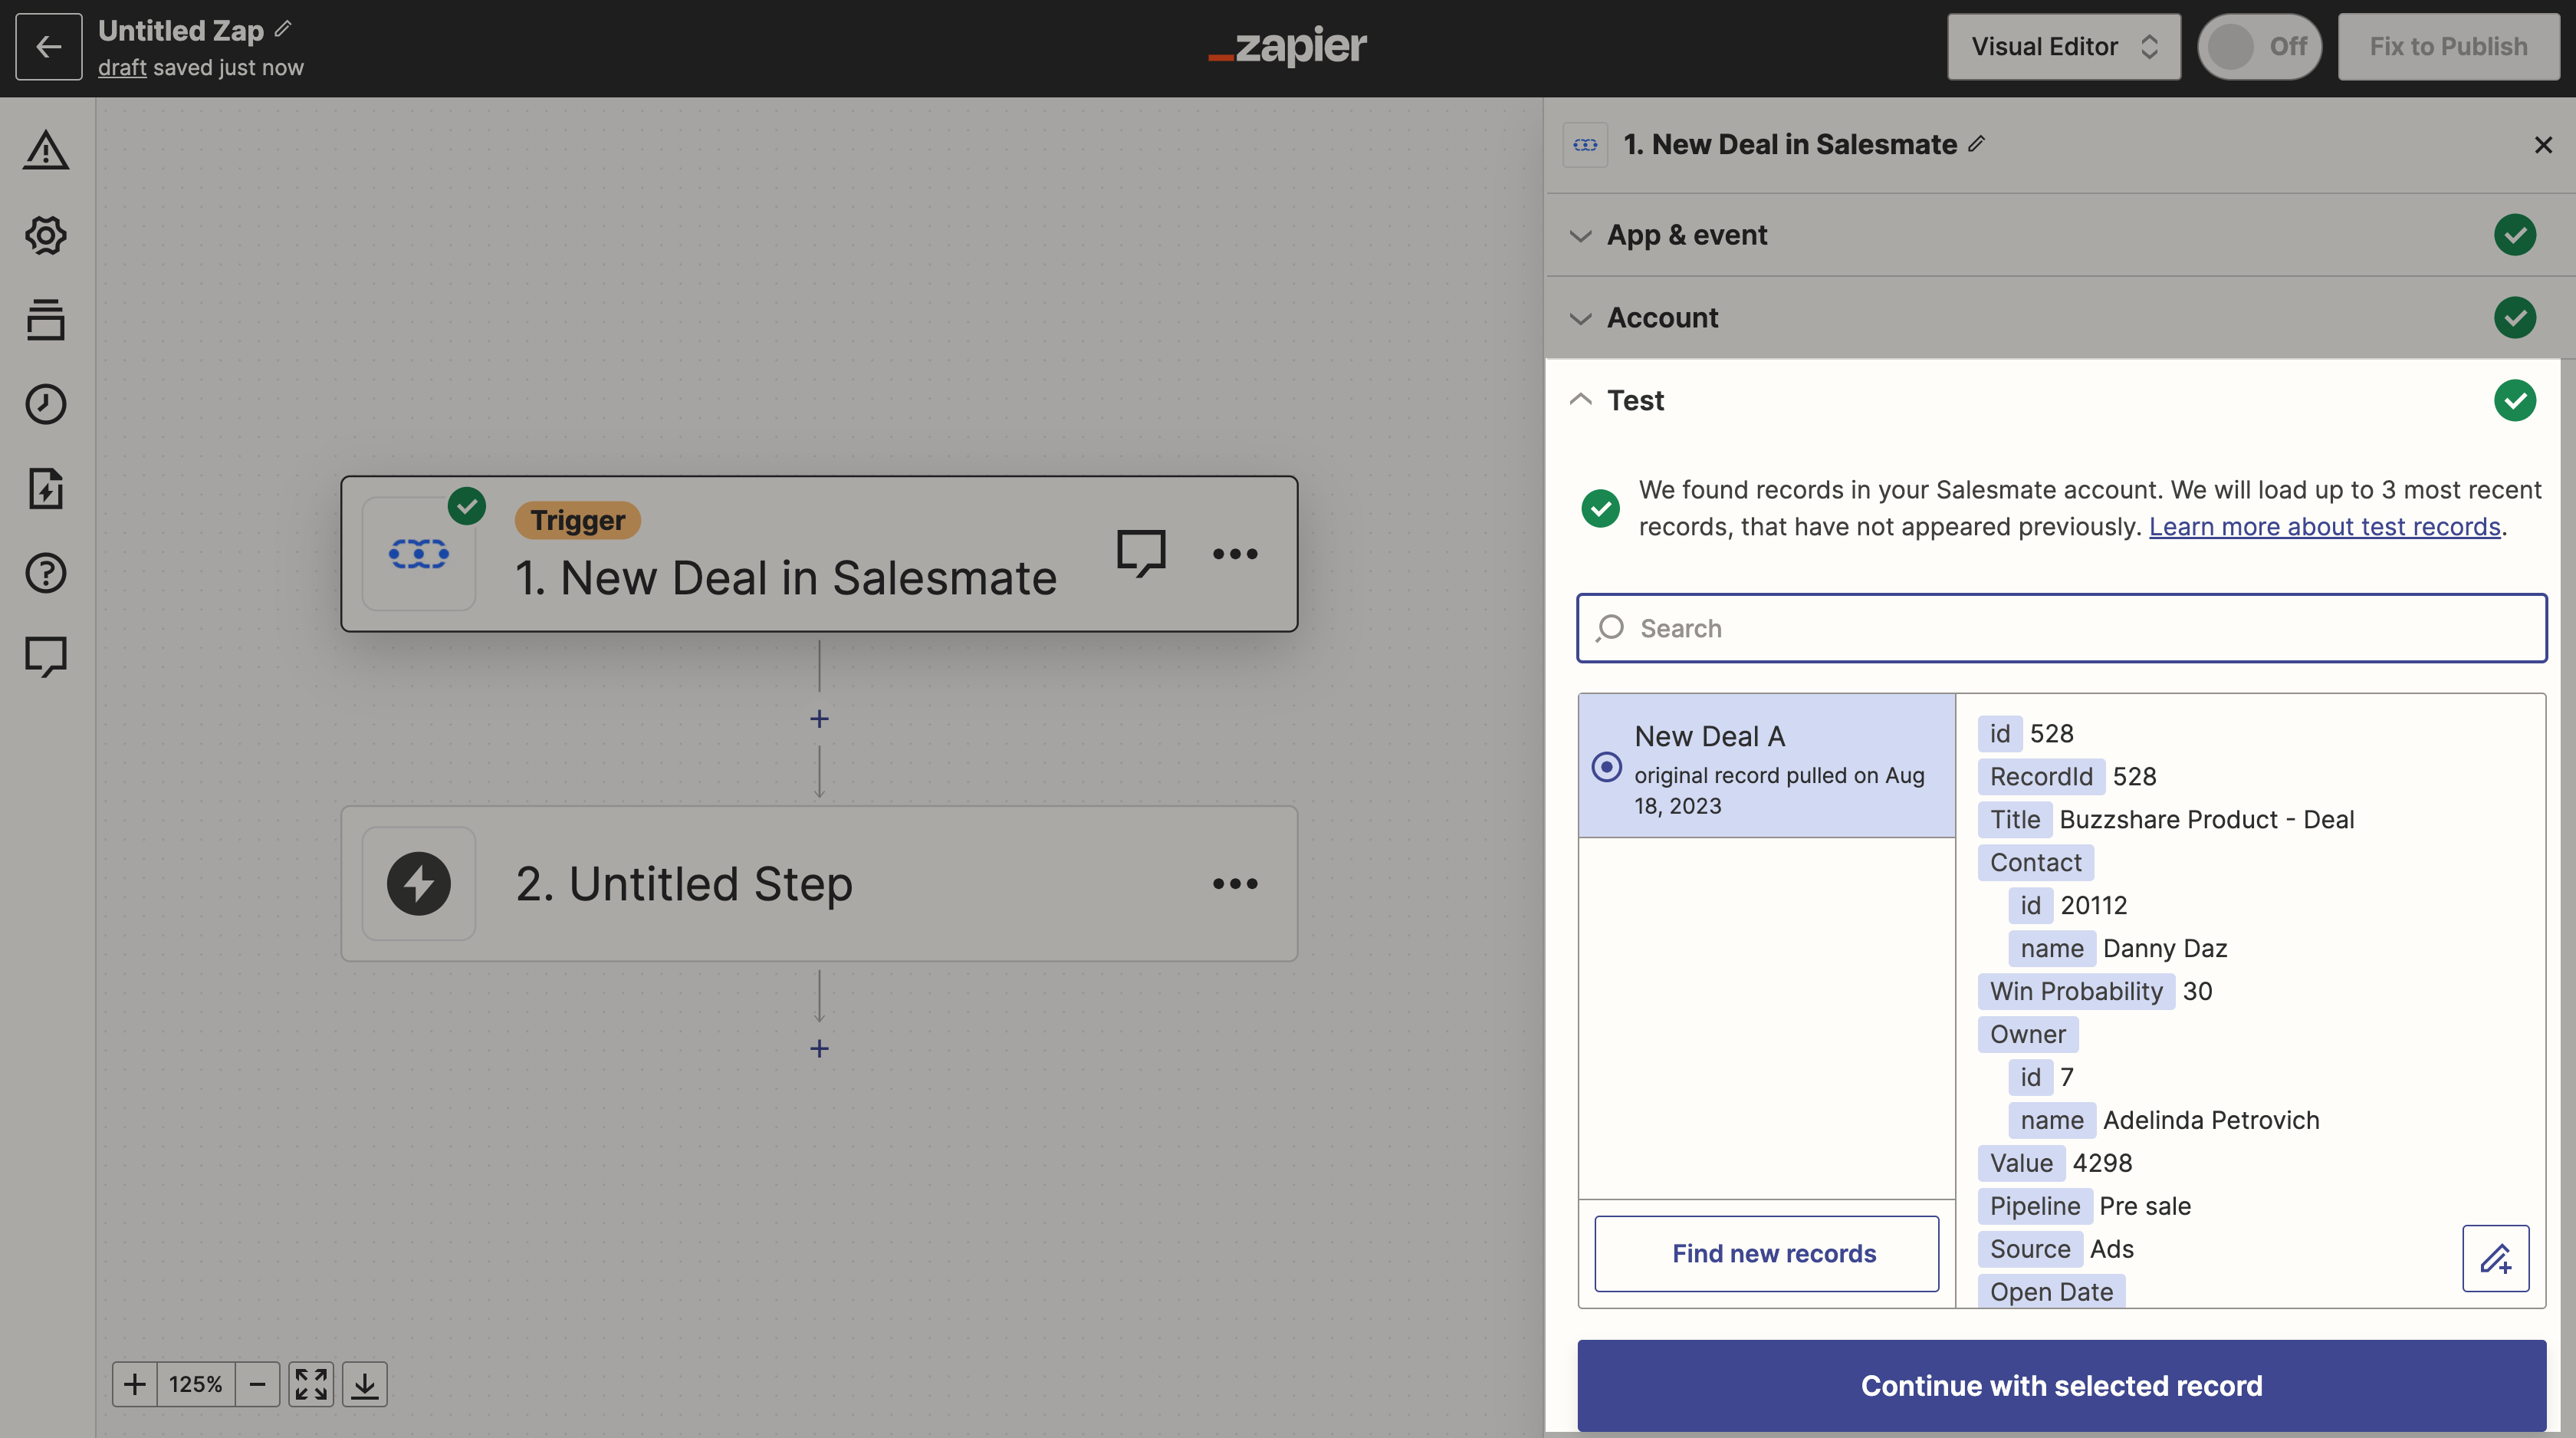Open the draft link under Zap title
Screen dimensions: 2576x1438
(122, 67)
